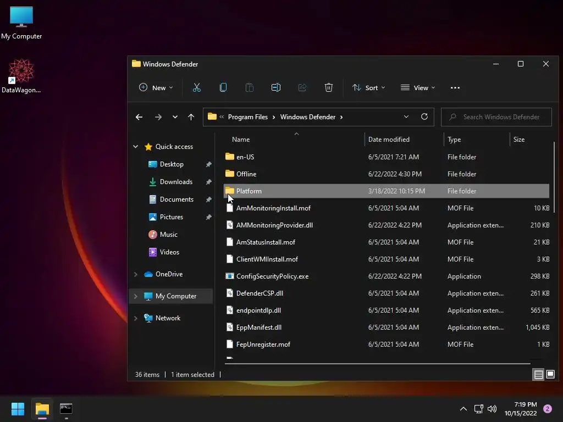
Task: Click File Explorer taskbar icon
Action: tap(42, 409)
